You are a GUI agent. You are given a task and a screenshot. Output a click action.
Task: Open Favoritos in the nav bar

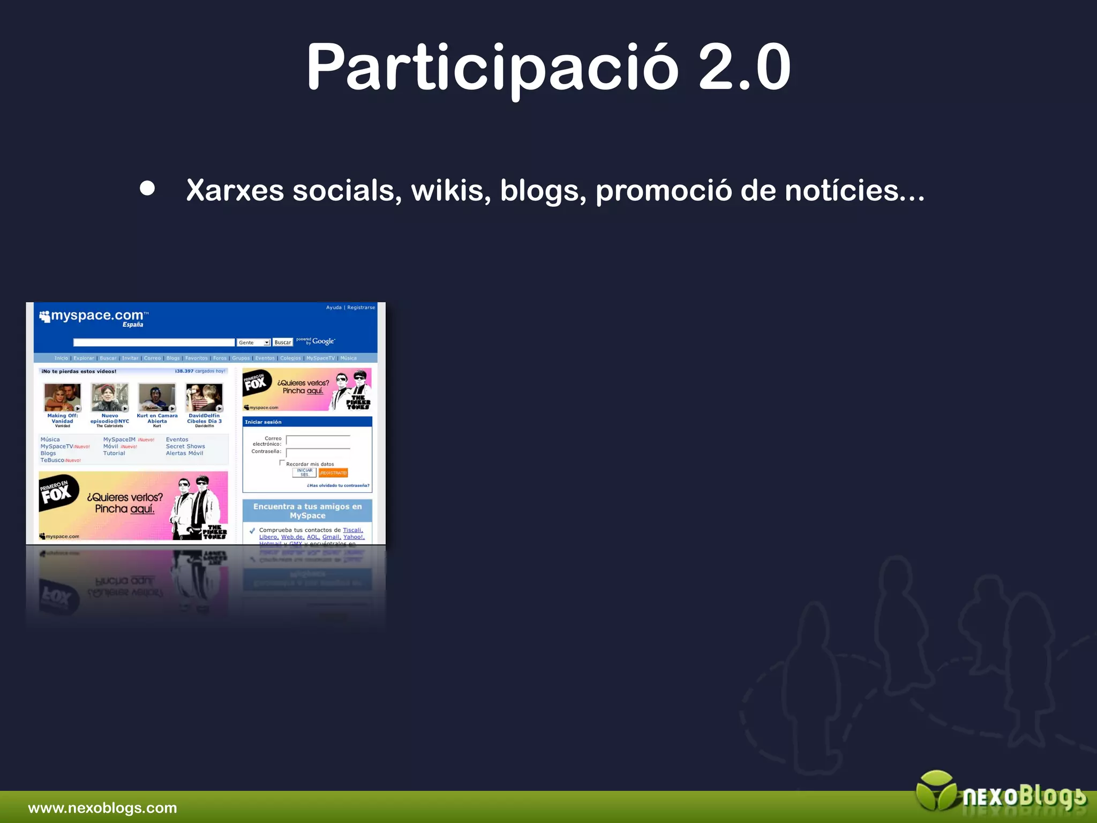point(196,358)
